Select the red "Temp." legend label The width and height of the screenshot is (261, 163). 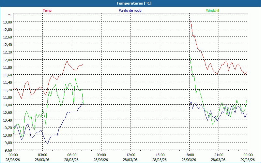(x=48, y=10)
